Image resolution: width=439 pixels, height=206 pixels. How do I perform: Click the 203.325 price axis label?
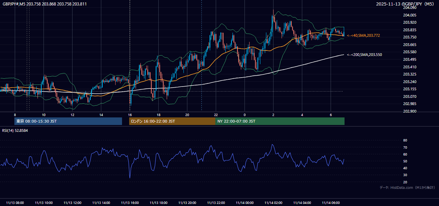(409, 74)
